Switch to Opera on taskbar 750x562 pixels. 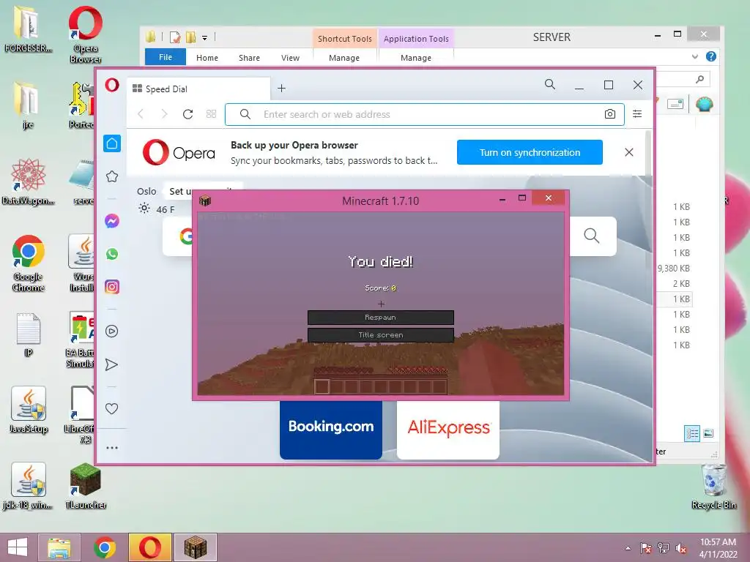[149, 547]
